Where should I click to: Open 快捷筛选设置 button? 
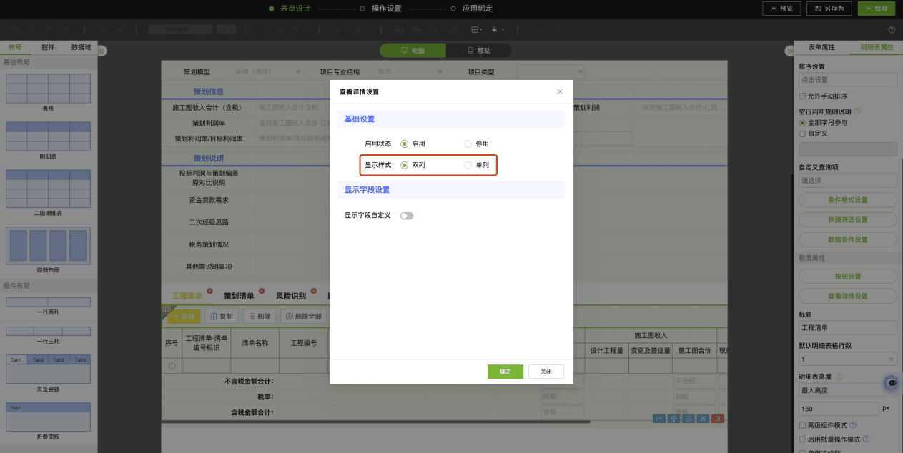[847, 220]
